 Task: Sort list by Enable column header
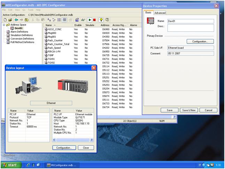78,25
